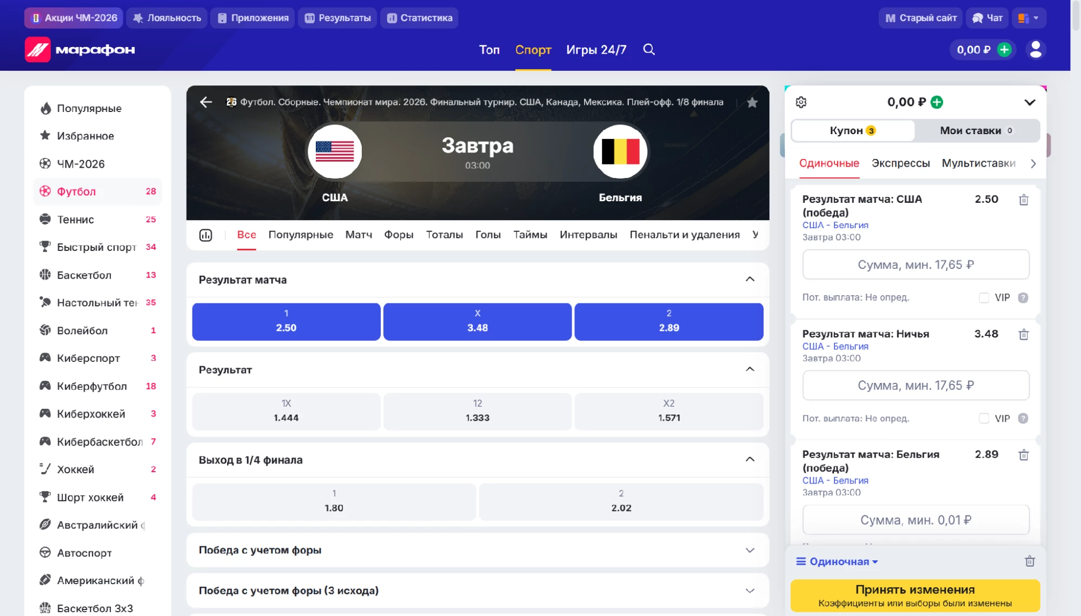
Task: Click the Marathon logo
Action: [80, 49]
